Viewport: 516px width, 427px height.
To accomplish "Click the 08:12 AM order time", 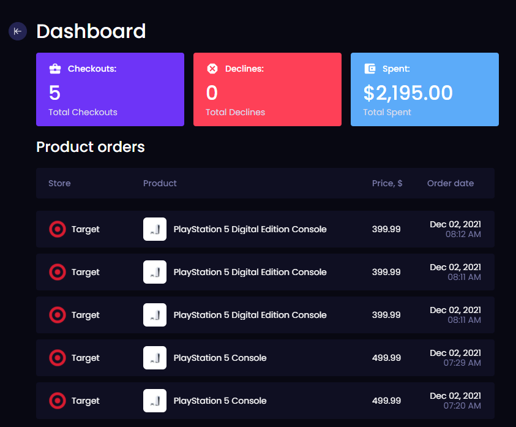I will point(463,234).
